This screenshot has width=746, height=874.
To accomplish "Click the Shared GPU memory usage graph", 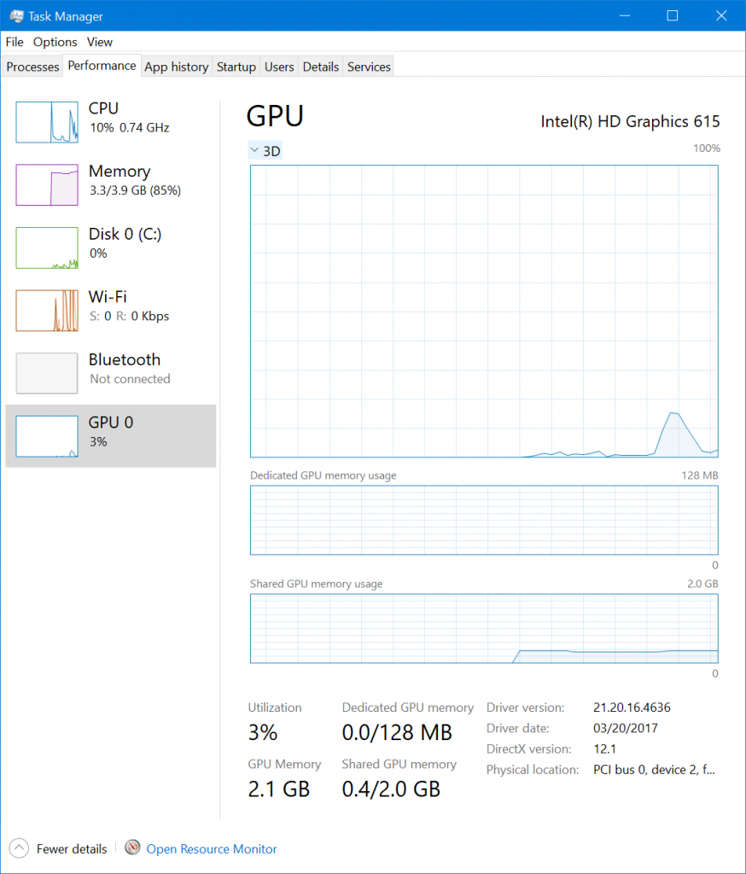I will coord(484,628).
